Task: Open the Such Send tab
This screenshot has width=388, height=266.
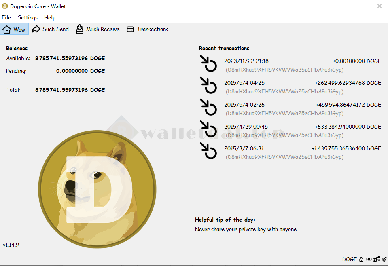Action: [x=51, y=29]
